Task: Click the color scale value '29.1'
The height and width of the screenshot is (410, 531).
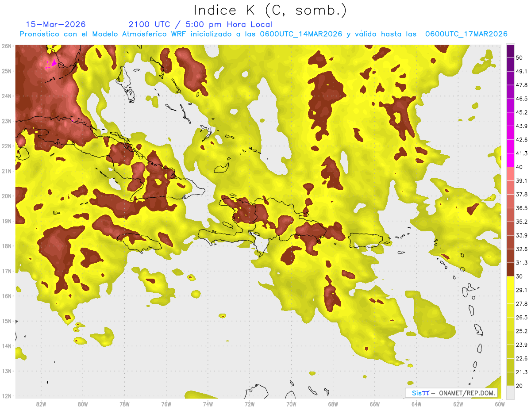Action: 522,290
